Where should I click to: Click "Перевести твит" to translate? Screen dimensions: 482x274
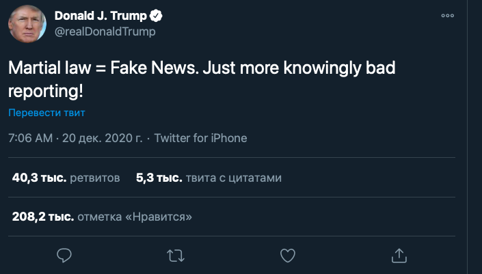(46, 113)
